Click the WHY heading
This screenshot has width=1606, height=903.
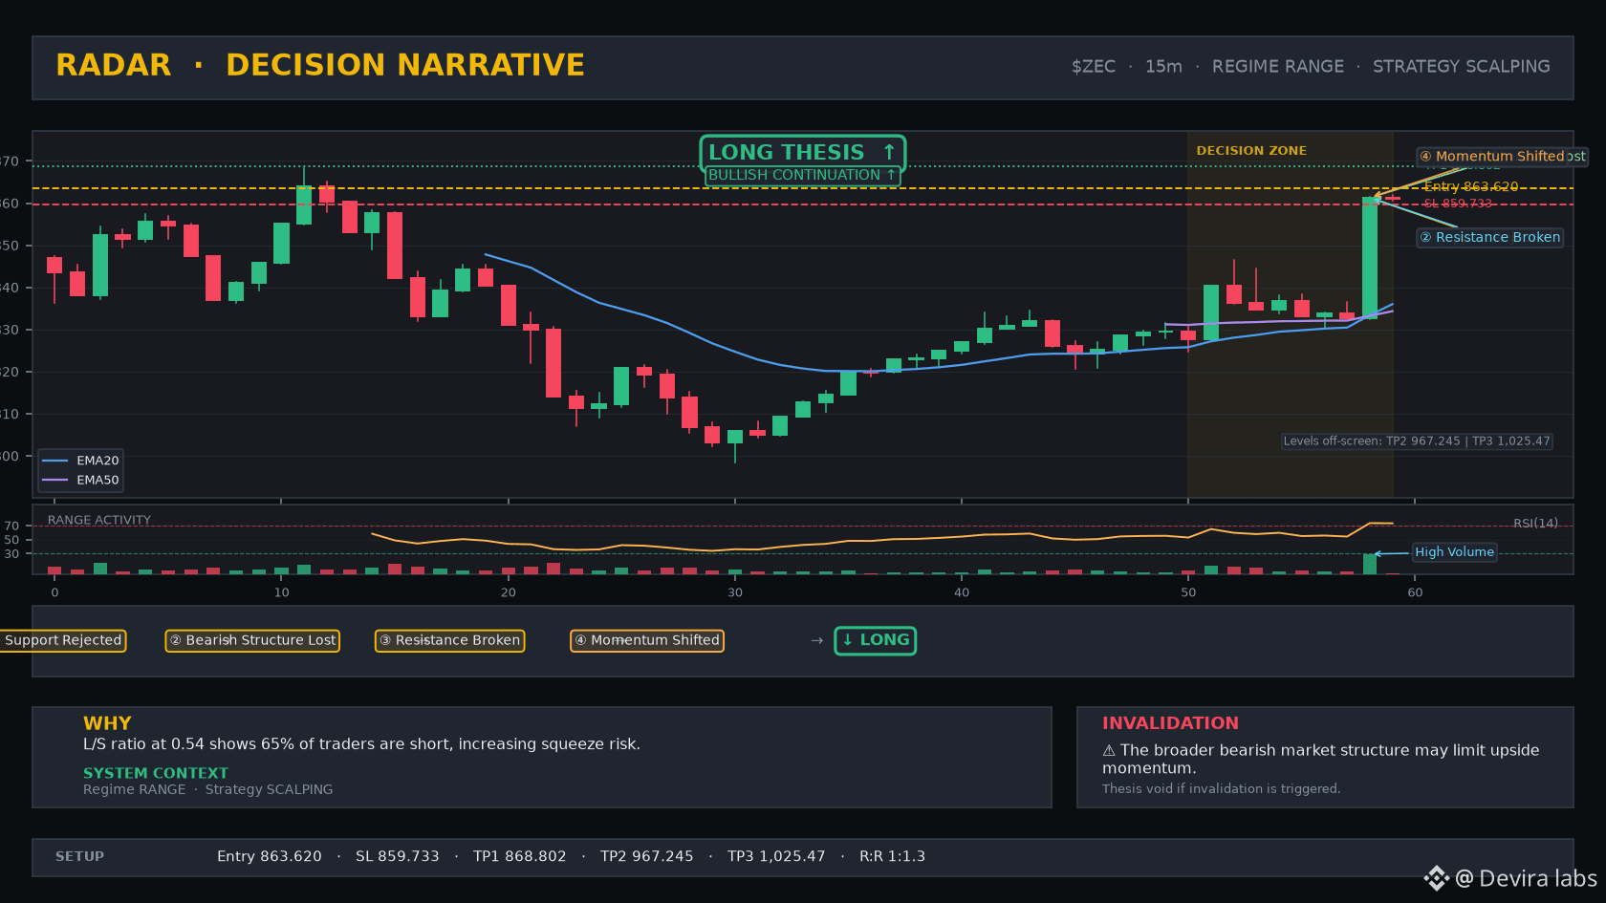(x=107, y=723)
